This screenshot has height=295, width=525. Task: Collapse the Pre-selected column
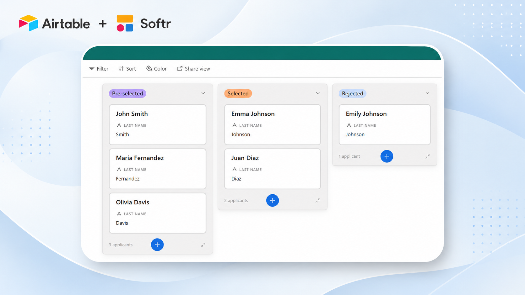[x=203, y=245]
